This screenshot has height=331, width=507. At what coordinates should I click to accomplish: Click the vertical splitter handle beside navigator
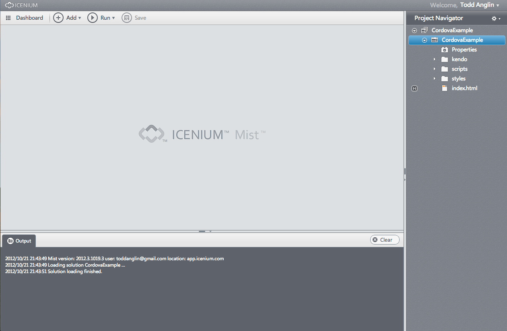pos(405,171)
